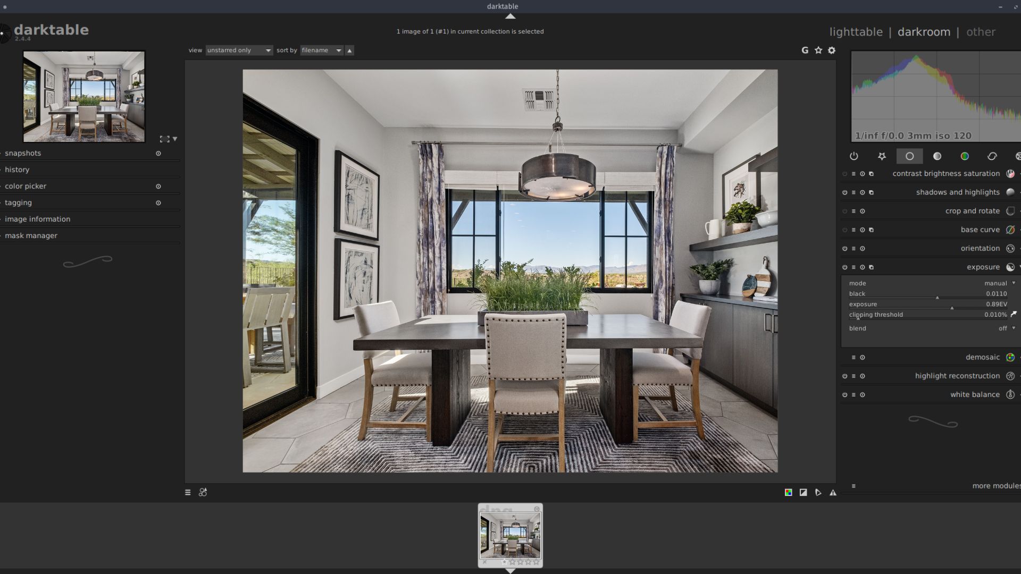Click the shadows and highlights icon

click(x=1008, y=192)
